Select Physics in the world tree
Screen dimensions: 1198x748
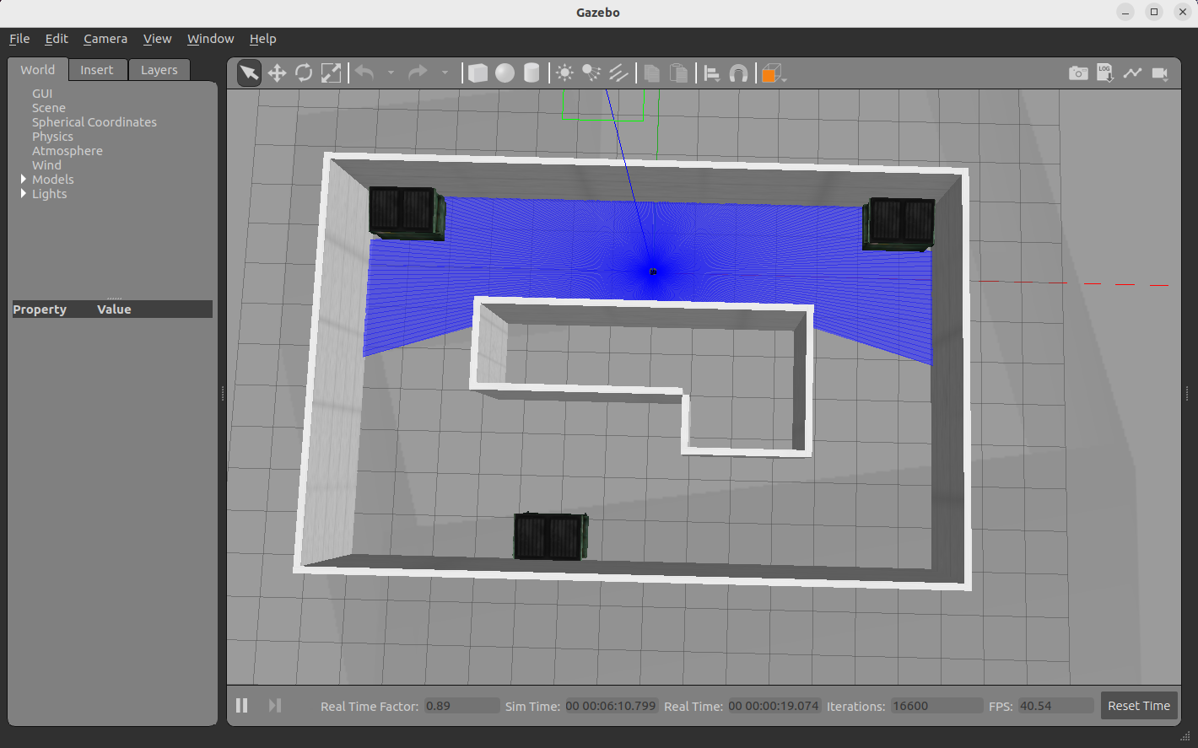pos(52,137)
